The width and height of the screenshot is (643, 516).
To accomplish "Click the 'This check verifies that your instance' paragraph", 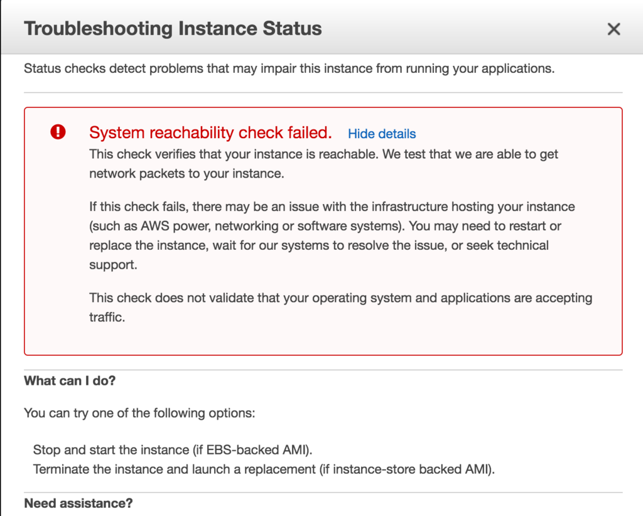I will 323,164.
